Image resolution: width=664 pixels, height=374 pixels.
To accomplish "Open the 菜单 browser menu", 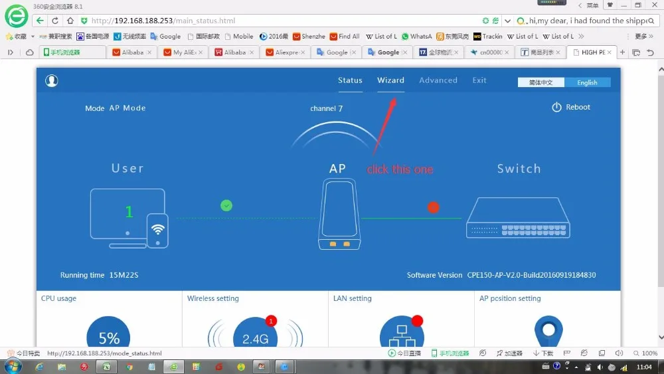I will [592, 5].
